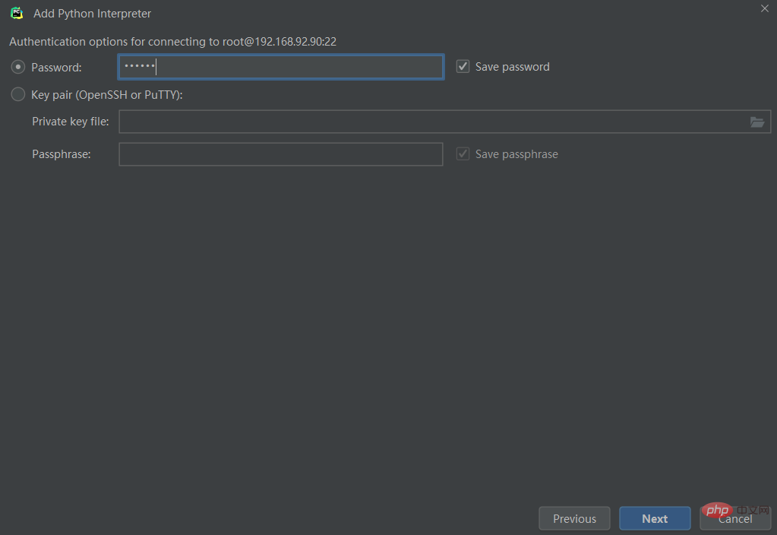This screenshot has height=535, width=777.
Task: Uncheck the Save password checkbox
Action: (463, 66)
